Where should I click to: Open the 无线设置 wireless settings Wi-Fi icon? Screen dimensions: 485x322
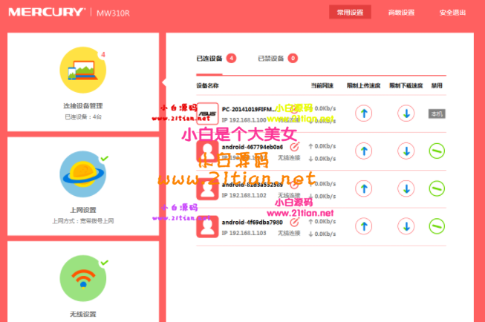pos(82,279)
